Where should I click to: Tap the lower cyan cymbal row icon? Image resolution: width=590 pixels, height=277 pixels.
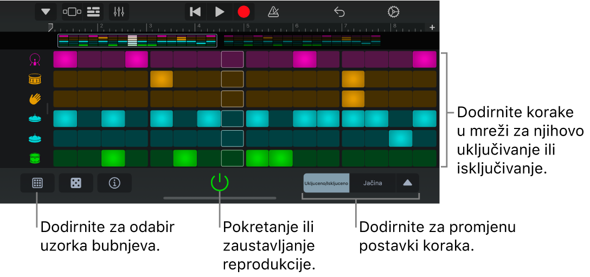click(35, 138)
